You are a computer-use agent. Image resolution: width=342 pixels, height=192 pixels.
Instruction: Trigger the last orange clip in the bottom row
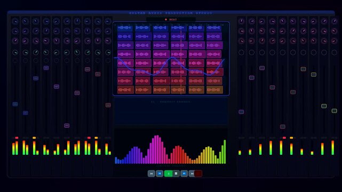tap(214, 90)
